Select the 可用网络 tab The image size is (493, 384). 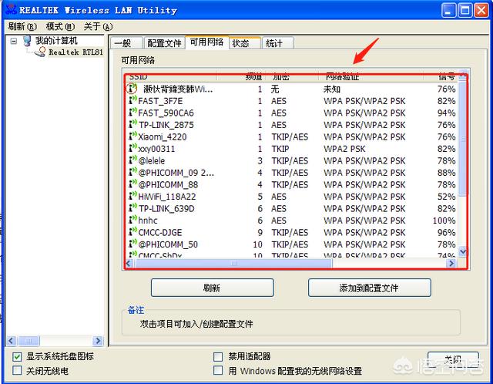(x=207, y=42)
